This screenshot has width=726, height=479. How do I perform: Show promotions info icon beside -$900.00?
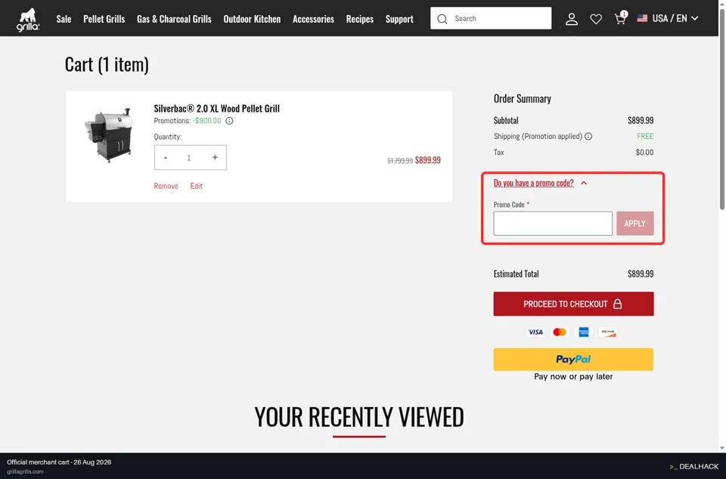tap(229, 121)
